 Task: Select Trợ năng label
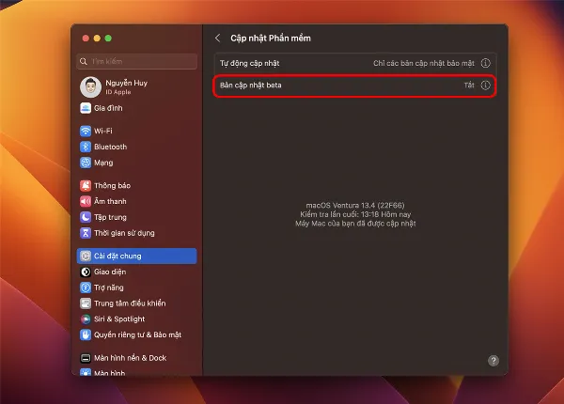(109, 287)
